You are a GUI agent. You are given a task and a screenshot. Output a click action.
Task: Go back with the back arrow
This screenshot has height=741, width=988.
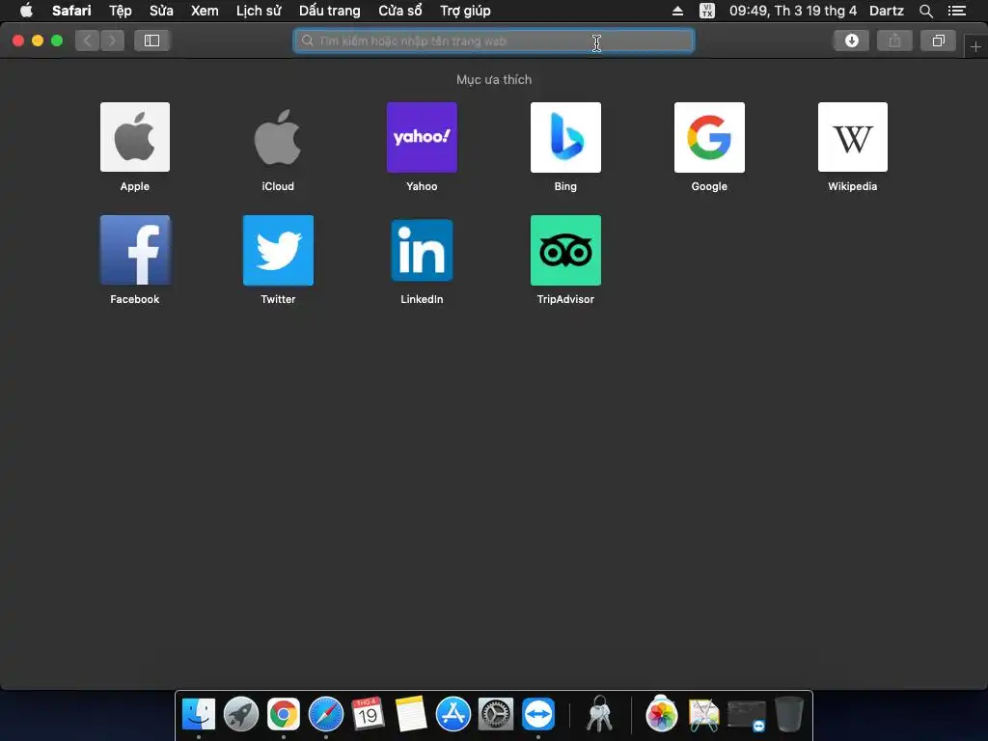coord(88,41)
